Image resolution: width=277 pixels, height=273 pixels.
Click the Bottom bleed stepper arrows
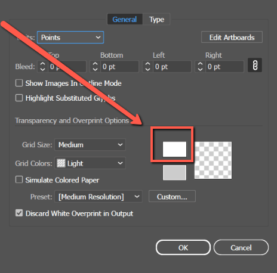[95, 67]
